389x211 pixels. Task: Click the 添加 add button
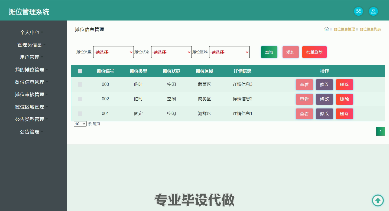[x=290, y=52]
